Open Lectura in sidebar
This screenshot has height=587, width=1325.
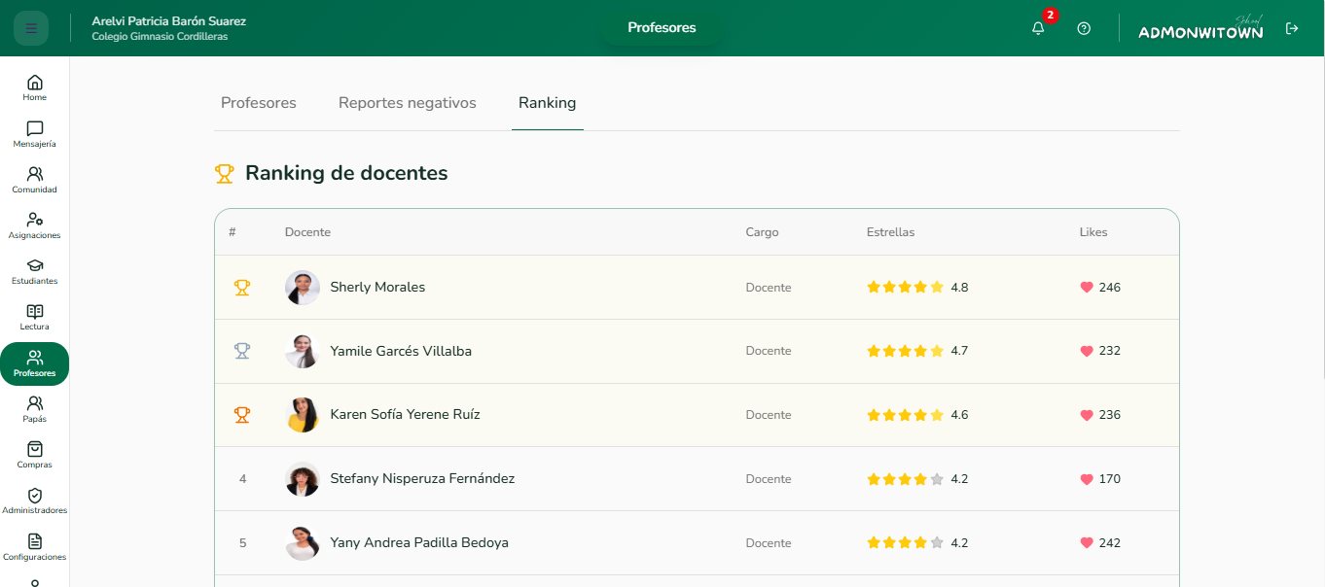(x=35, y=317)
